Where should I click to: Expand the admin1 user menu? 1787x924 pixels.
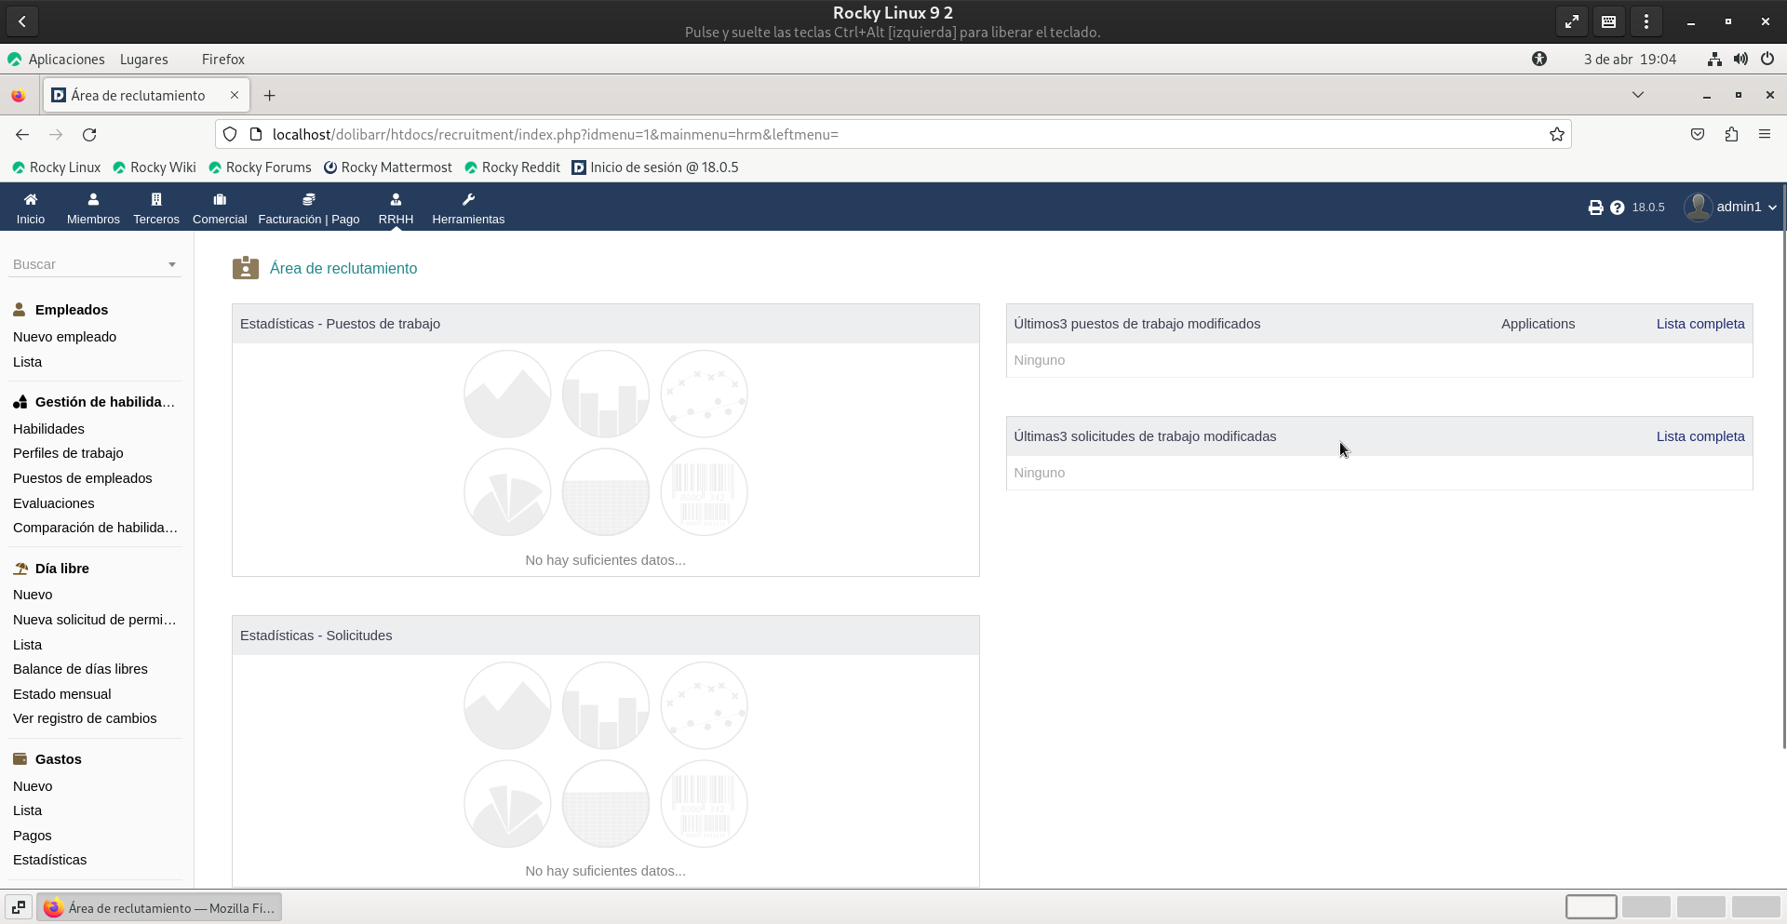tap(1731, 207)
